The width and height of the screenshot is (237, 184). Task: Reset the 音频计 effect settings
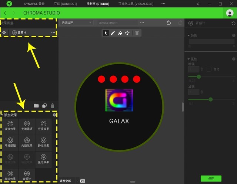(x=233, y=23)
